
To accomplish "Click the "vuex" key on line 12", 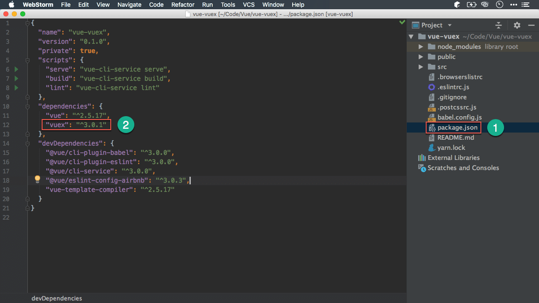I will pos(57,125).
